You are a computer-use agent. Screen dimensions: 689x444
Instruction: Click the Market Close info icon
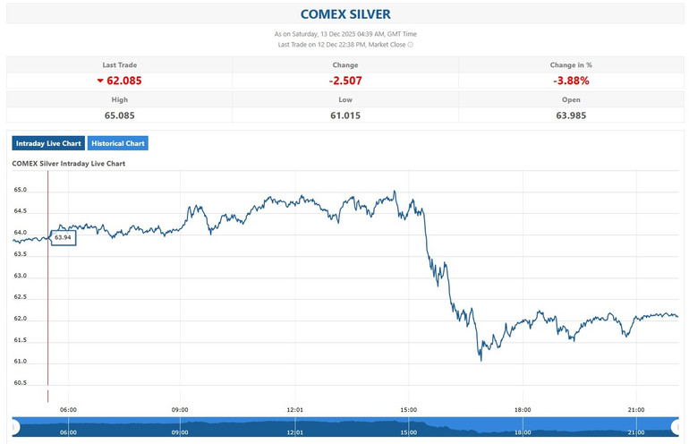pyautogui.click(x=411, y=44)
